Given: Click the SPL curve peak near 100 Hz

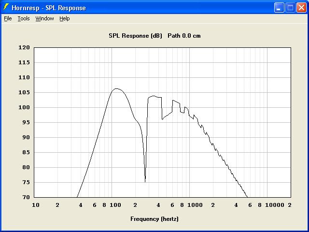Looking at the screenshot, I should (116, 89).
